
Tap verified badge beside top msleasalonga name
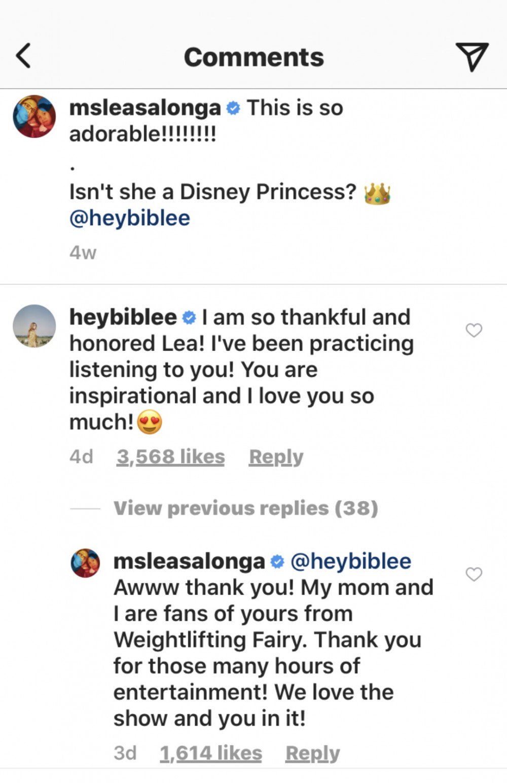233,108
